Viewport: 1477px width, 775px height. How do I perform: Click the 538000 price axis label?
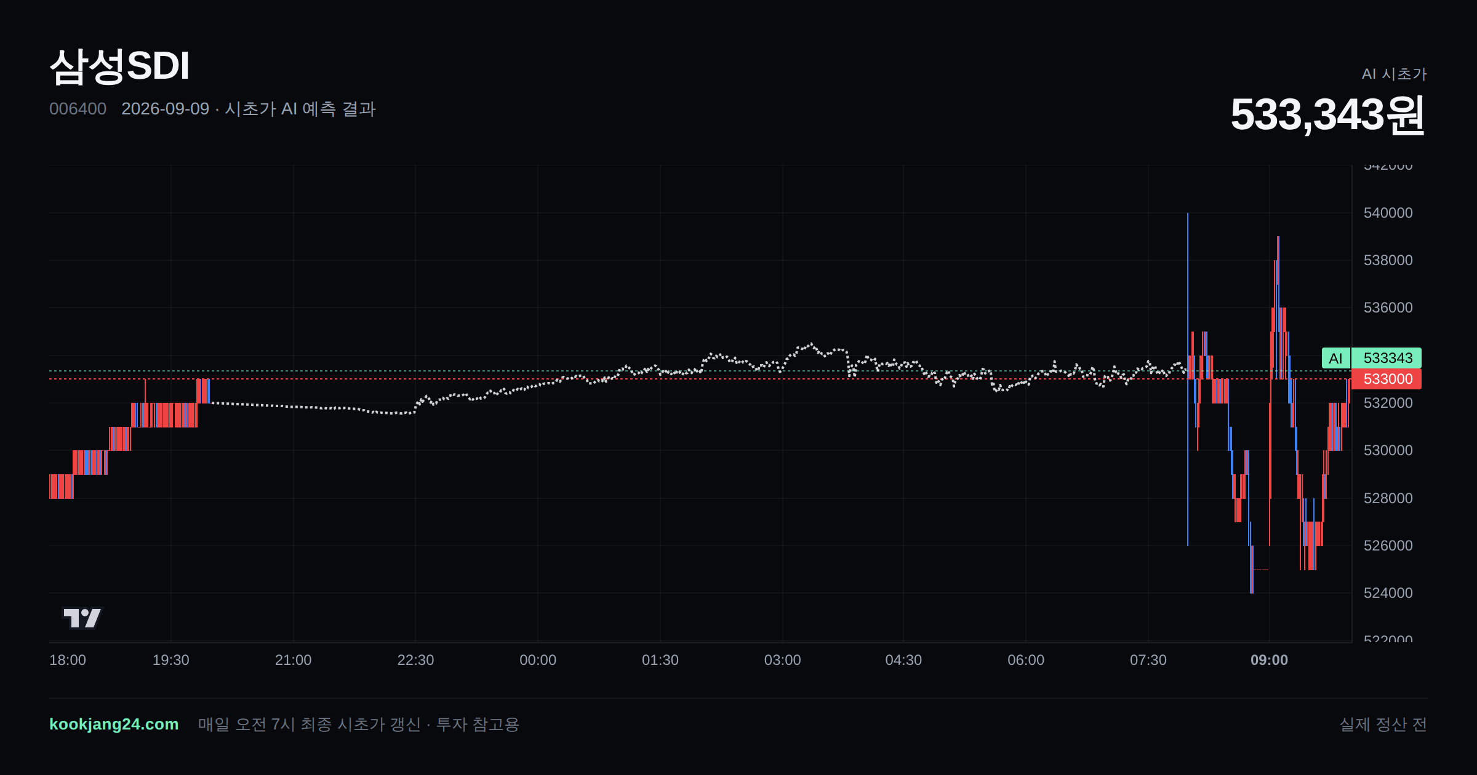click(1388, 260)
